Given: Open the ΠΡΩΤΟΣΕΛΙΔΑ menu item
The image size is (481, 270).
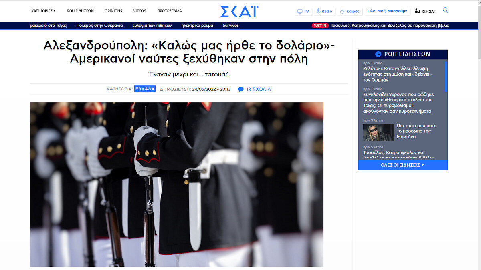Looking at the screenshot, I should 169,11.
